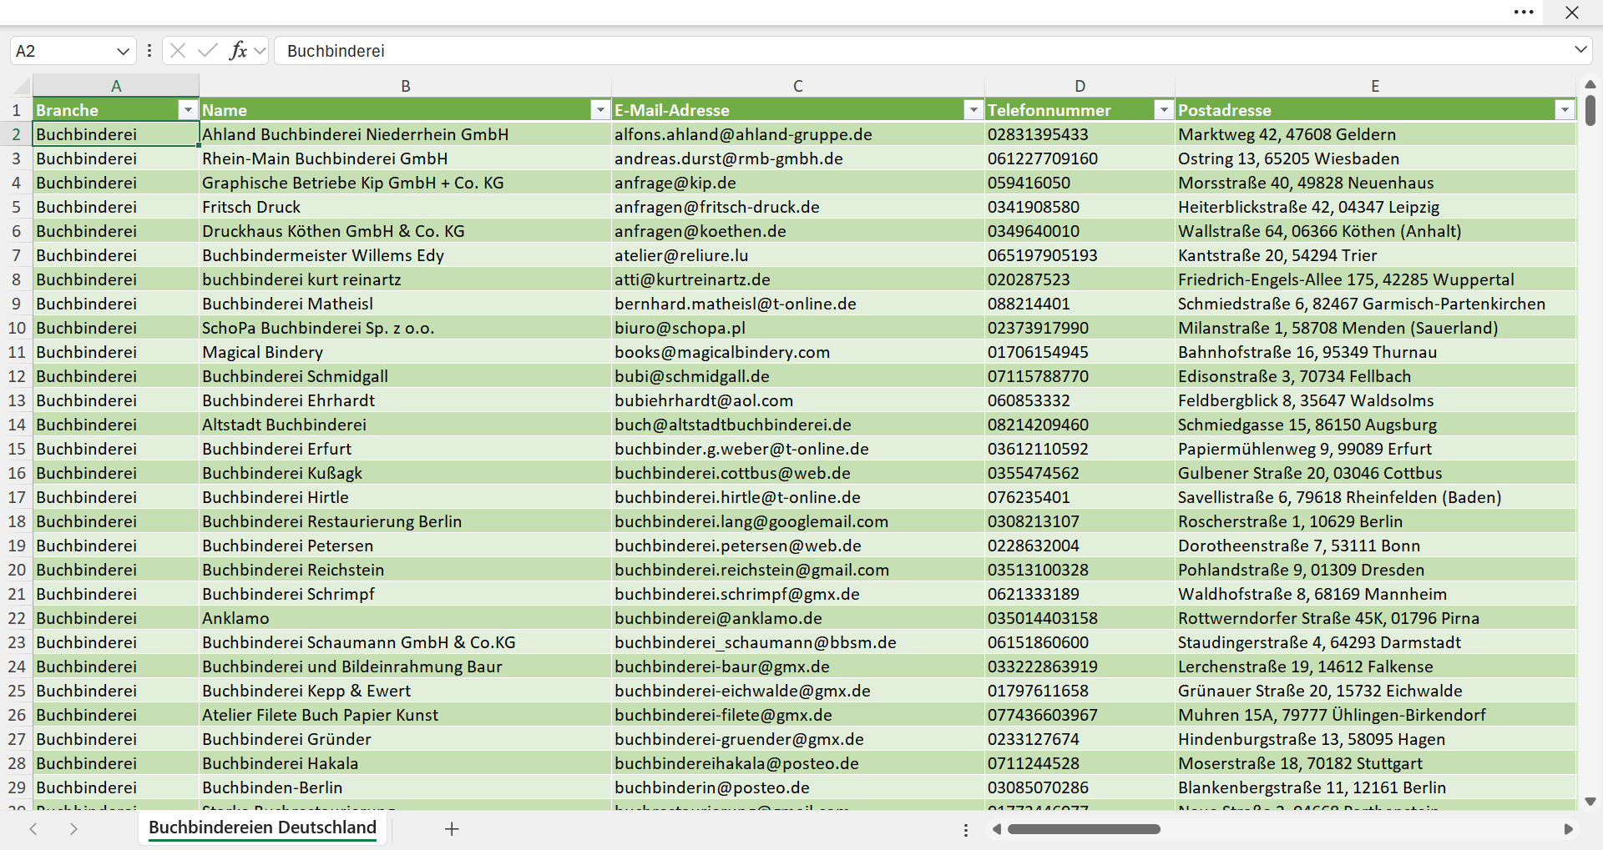The width and height of the screenshot is (1603, 850).
Task: Click next sheet navigation arrow
Action: pyautogui.click(x=73, y=829)
